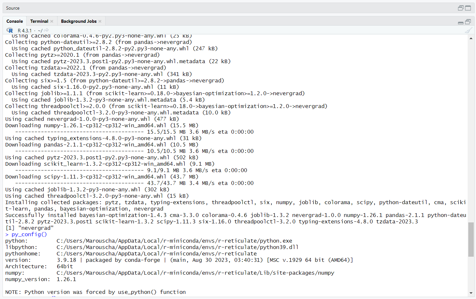Maximize the Console pane

(468, 21)
